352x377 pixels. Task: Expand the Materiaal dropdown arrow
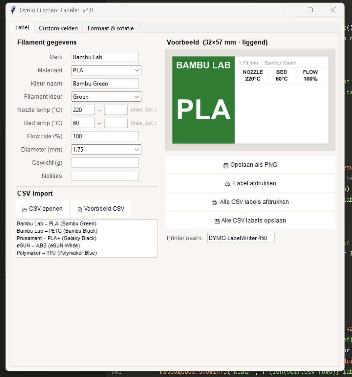137,70
